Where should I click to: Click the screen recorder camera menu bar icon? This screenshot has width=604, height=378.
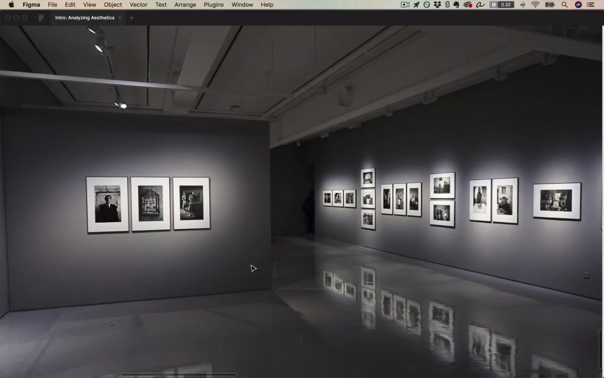(x=405, y=5)
